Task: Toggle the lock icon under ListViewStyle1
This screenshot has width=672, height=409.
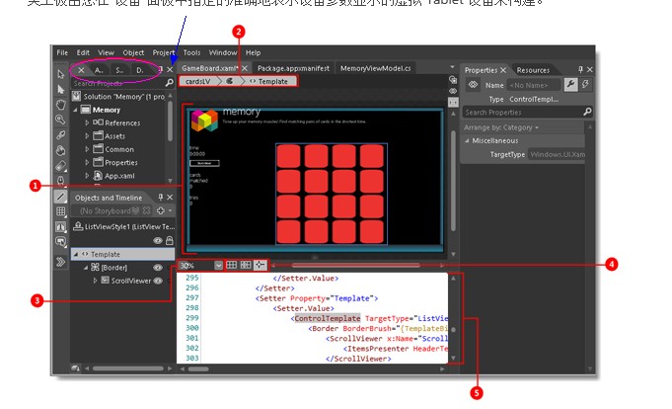Action: (x=170, y=240)
